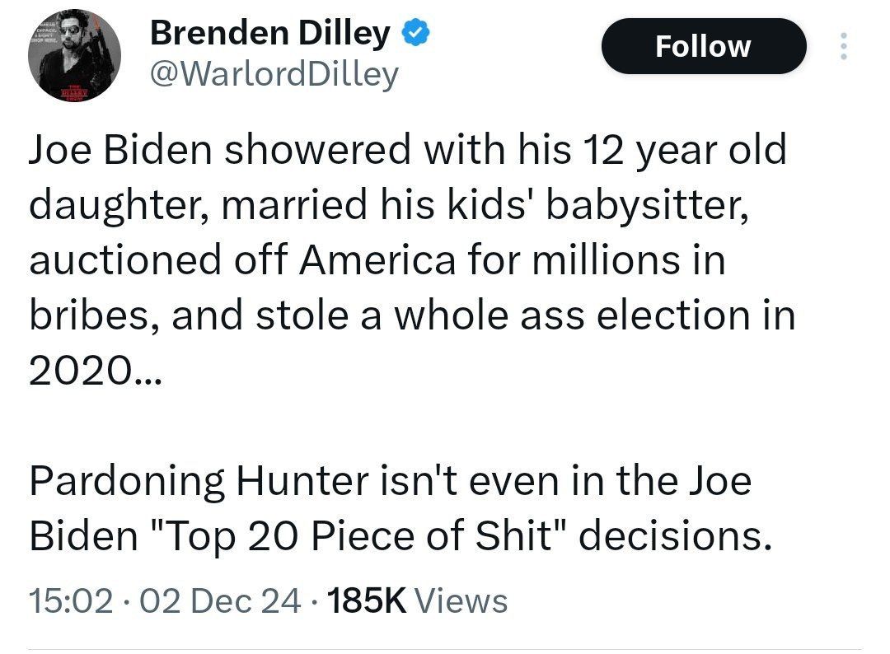Click the @WarlordDilley handle
This screenshot has width=890, height=654.
(274, 74)
